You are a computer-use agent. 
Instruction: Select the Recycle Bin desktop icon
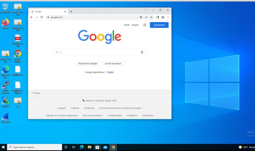tap(5, 8)
